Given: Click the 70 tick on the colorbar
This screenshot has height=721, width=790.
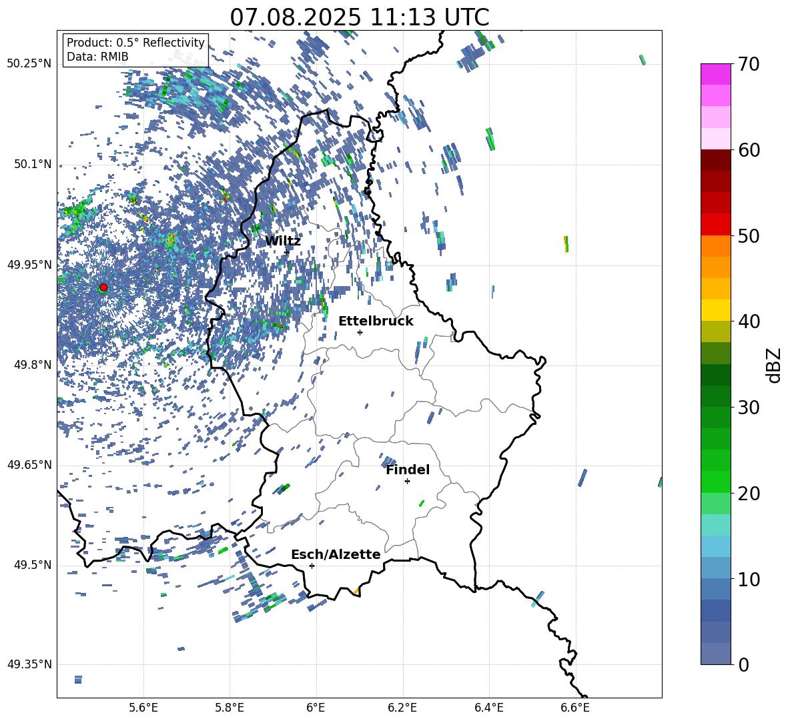Looking at the screenshot, I should (748, 65).
